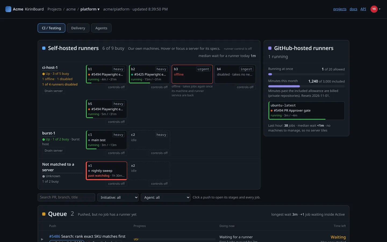The height and width of the screenshot is (242, 387).
Task: Open the Agent: all filter dropdown
Action: point(166,197)
